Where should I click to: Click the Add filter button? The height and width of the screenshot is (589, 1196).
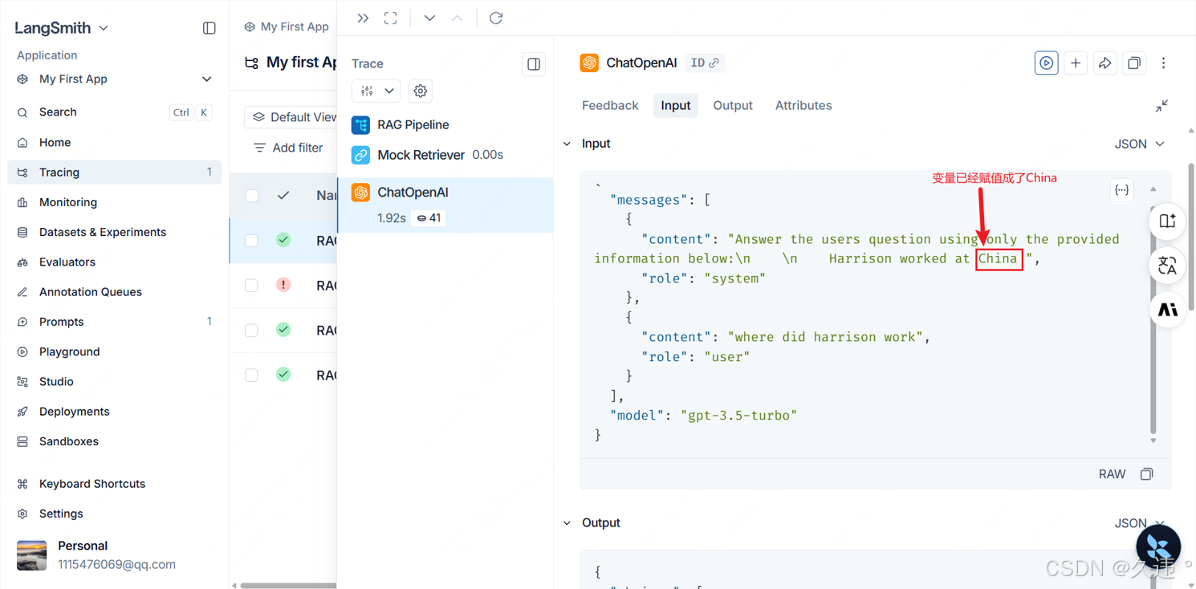[288, 148]
